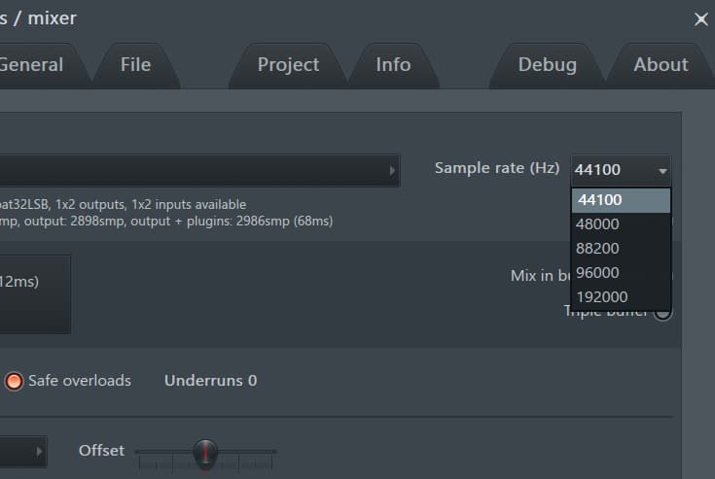Go to the Debug tab

547,65
